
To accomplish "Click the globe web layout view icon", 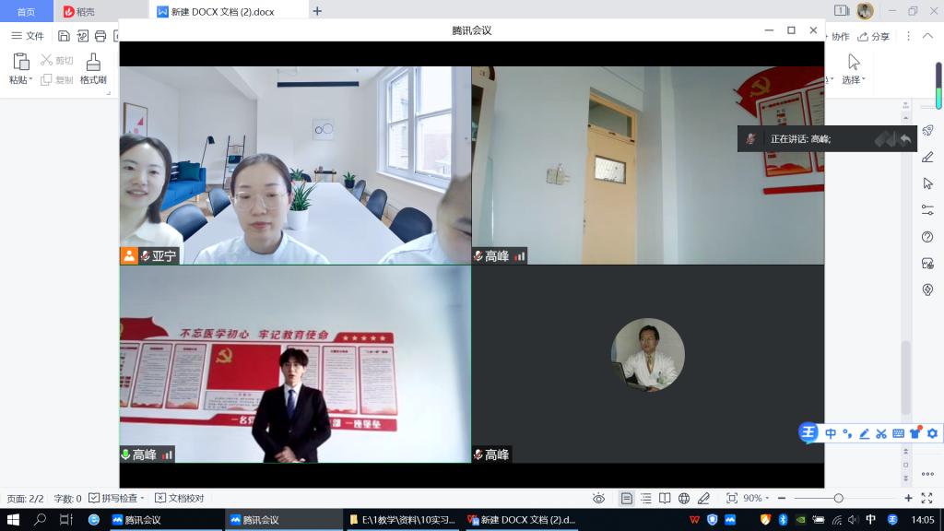I will point(684,498).
